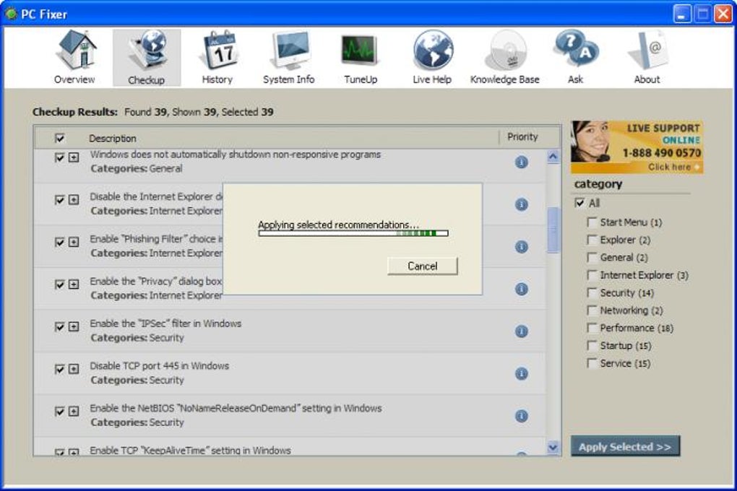
Task: Cancel applying selected recommendations
Action: tap(423, 266)
